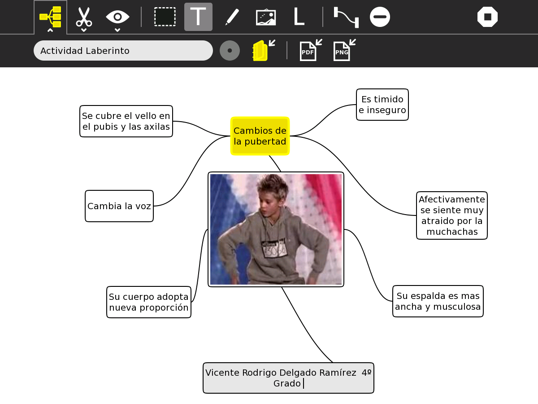This screenshot has height=404, width=538.
Task: Select the Es timido e inseguro node
Action: pos(382,105)
